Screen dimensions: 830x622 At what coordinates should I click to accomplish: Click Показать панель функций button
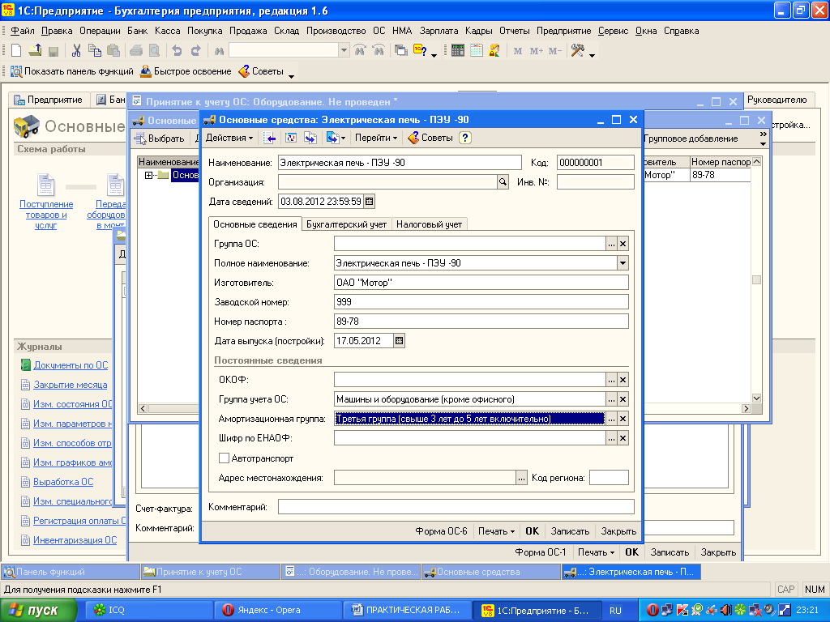click(x=72, y=71)
